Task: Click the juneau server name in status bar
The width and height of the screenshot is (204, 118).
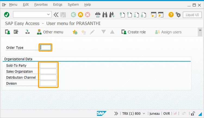Action: (x=154, y=114)
